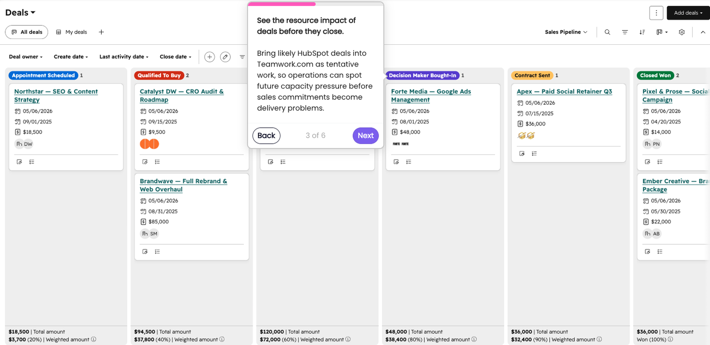Click Back in the tour popup
Image resolution: width=710 pixels, height=345 pixels.
(266, 136)
